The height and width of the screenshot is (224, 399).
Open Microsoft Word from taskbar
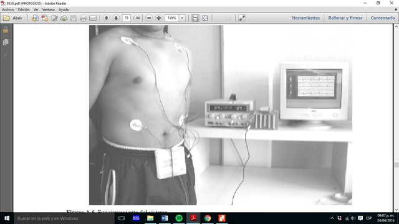click(165, 218)
